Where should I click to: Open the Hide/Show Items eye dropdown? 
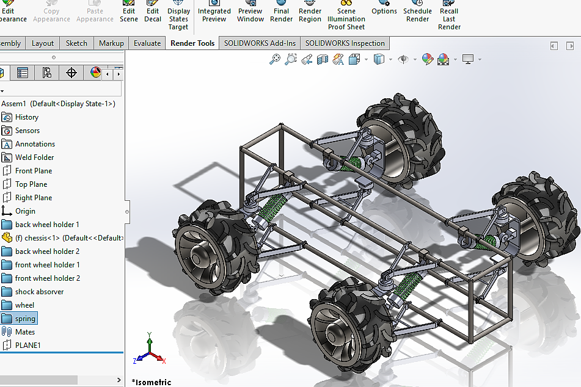[414, 60]
